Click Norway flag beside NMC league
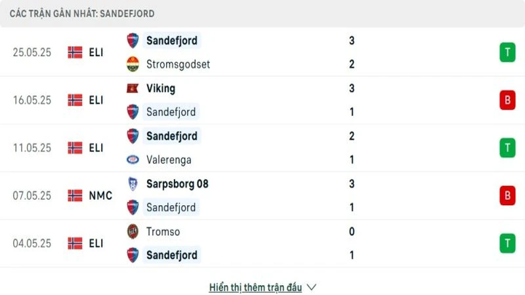Viewport: 525px width, 295px height. pos(75,195)
